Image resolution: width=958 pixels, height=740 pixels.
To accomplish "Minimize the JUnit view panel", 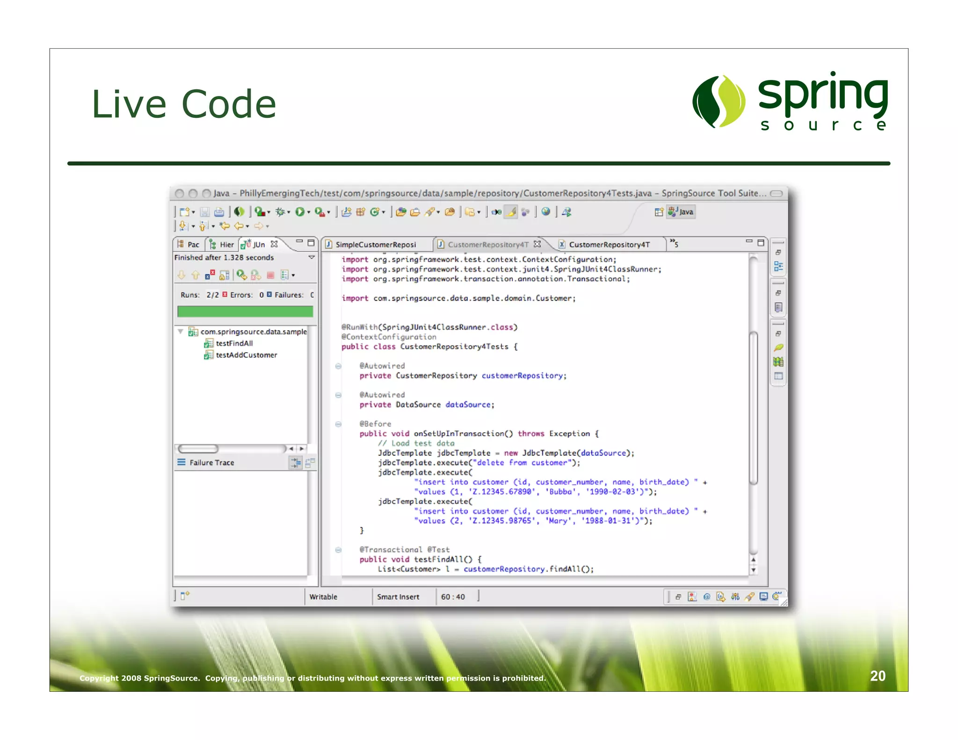I will (299, 242).
